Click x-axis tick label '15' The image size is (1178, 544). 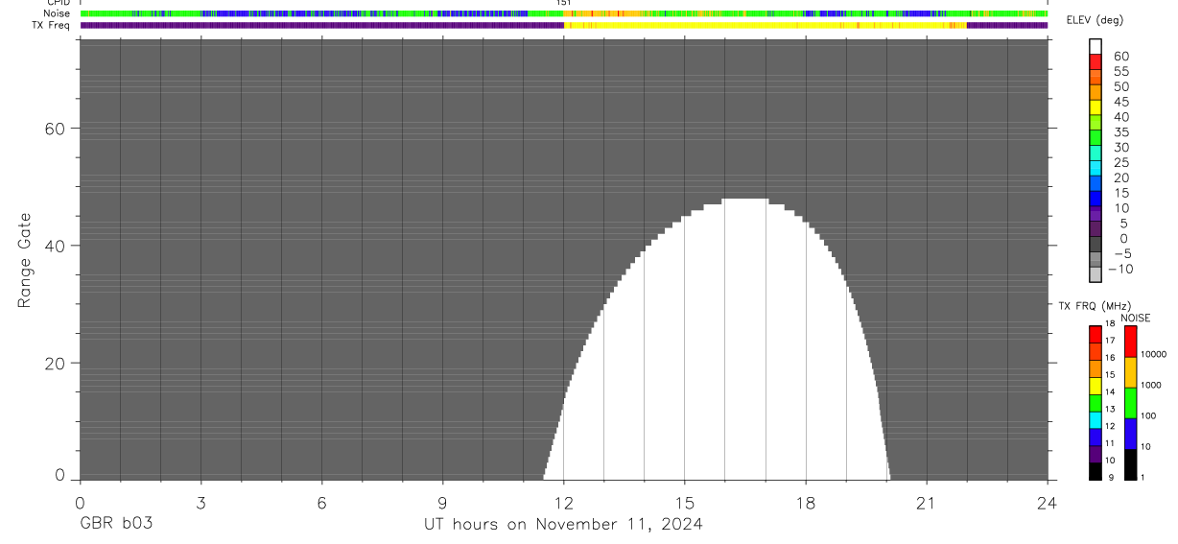pyautogui.click(x=685, y=502)
